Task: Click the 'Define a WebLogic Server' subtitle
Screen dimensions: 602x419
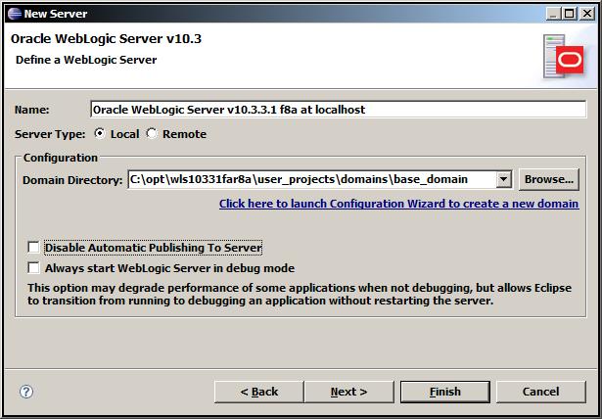Action: coord(86,60)
